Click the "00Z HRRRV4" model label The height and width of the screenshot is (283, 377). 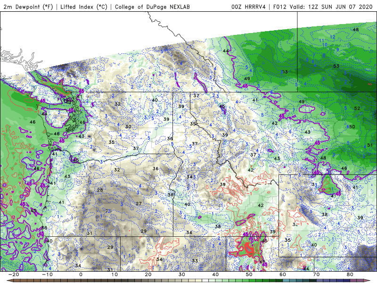[x=248, y=7]
